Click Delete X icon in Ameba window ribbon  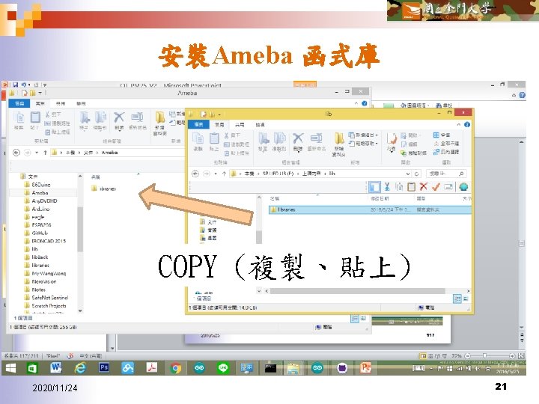click(x=119, y=117)
